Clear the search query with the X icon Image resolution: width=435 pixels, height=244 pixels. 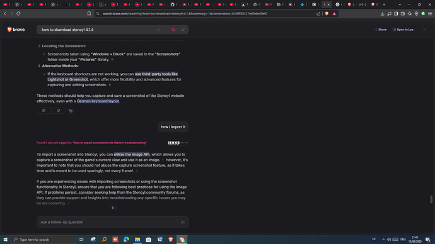(x=158, y=30)
